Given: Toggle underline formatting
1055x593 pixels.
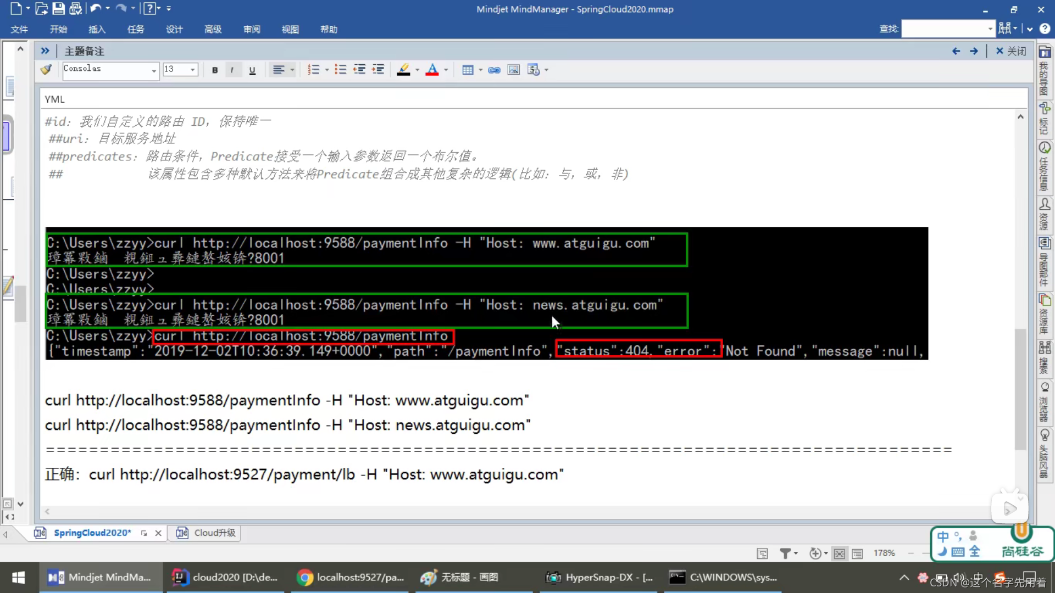Looking at the screenshot, I should tap(252, 70).
